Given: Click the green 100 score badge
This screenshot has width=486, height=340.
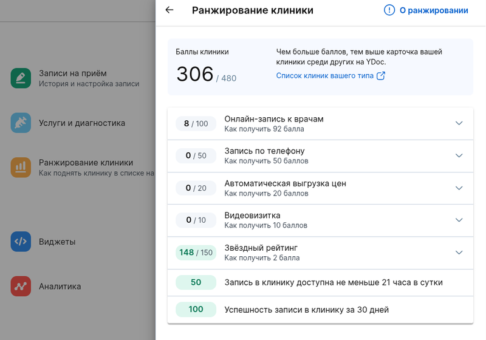Looking at the screenshot, I should click(x=196, y=309).
